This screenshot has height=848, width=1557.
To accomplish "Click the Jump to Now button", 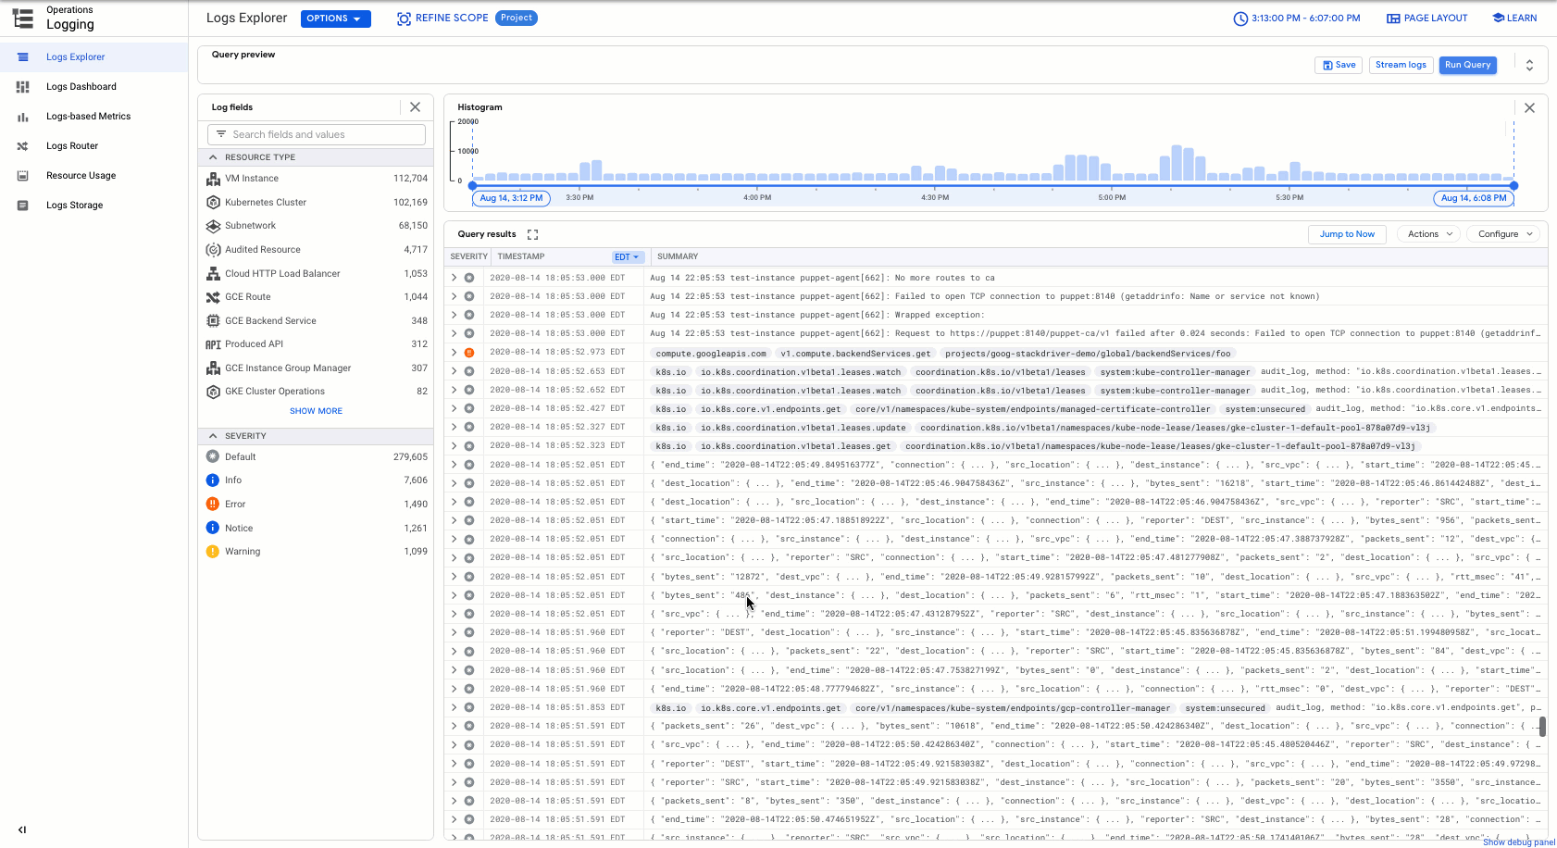I will [1347, 234].
